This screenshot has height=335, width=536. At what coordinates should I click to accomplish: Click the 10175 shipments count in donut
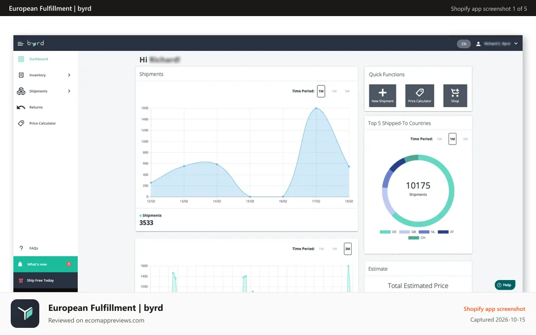click(x=418, y=185)
